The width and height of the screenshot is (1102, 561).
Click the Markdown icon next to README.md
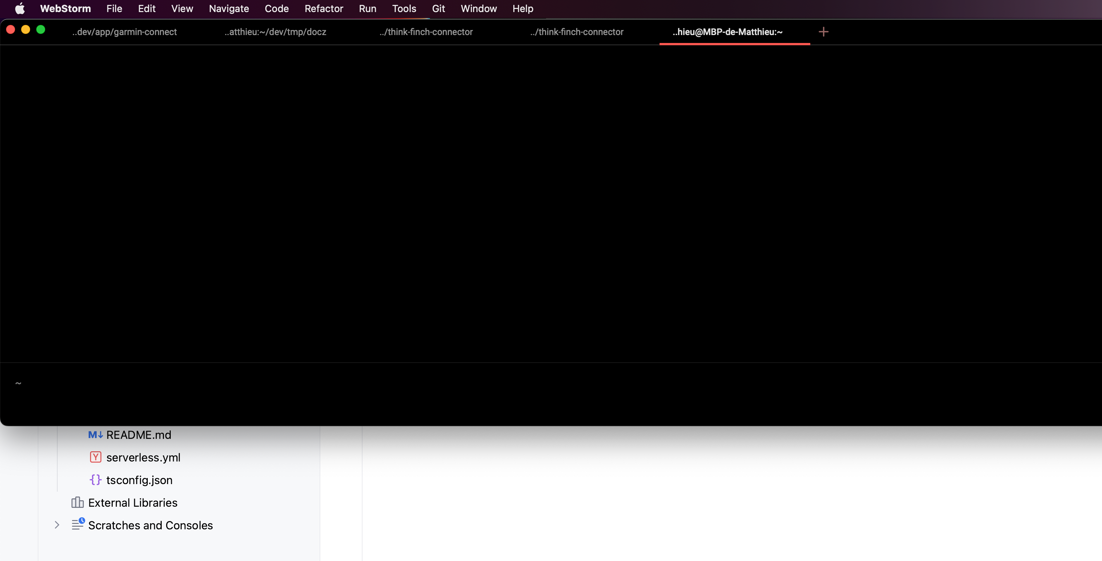95,435
